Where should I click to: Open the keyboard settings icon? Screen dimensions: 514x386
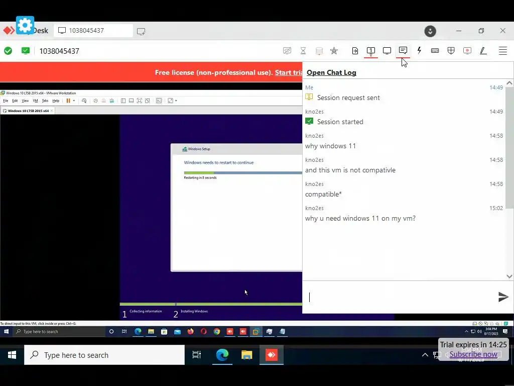(x=435, y=51)
